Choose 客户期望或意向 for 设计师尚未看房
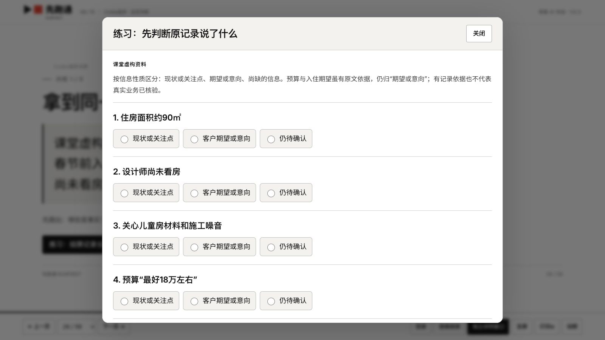Image resolution: width=605 pixels, height=340 pixels. click(219, 193)
